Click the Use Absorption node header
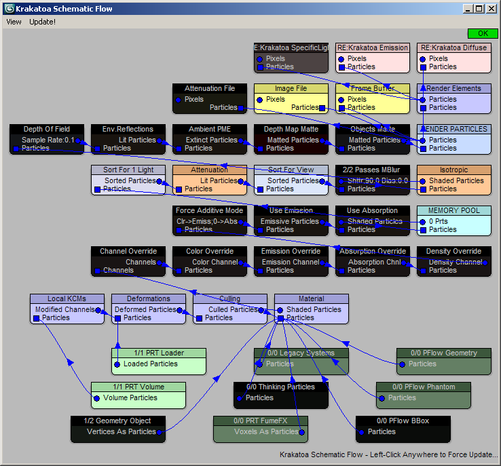501x466 pixels. click(x=373, y=210)
